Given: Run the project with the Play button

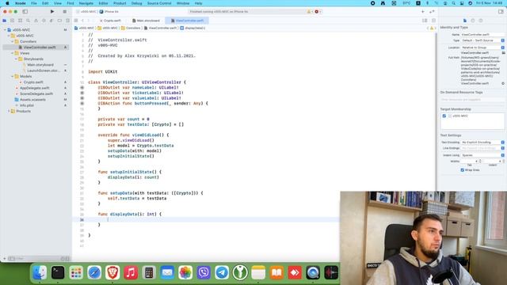Looking at the screenshot, I should coord(52,12).
